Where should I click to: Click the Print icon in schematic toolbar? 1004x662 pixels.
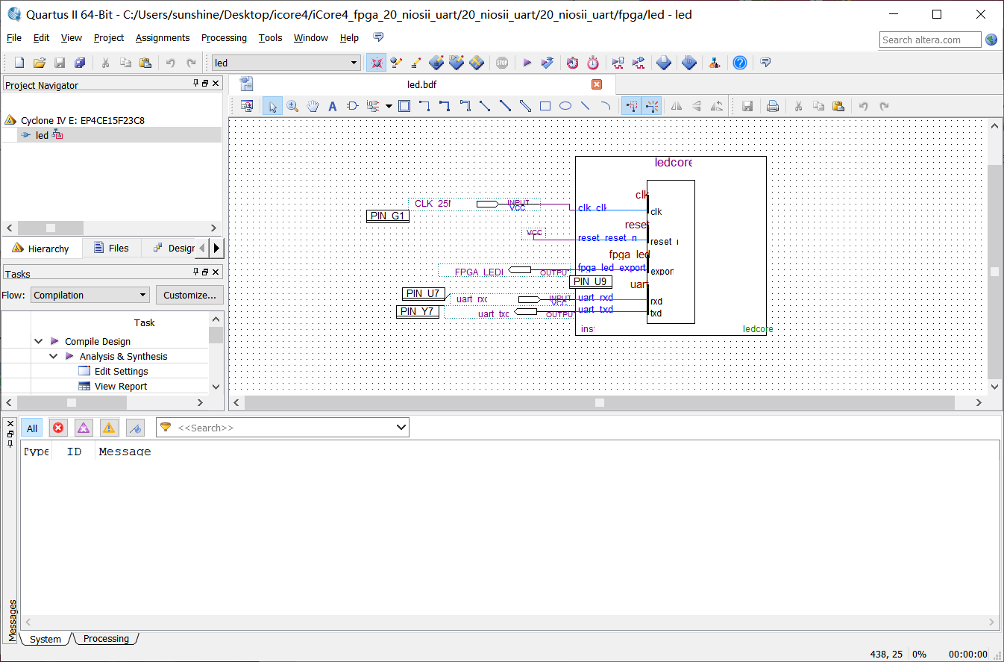[x=773, y=106]
